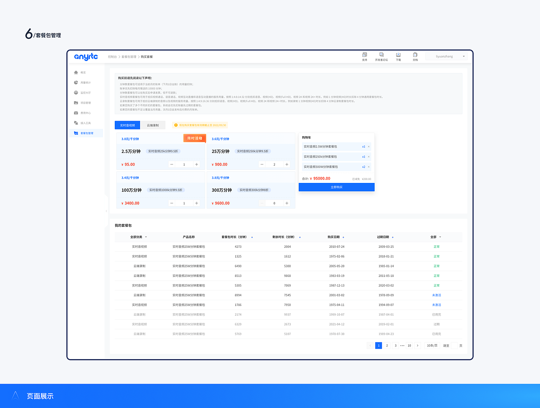Go to page 2 of the table

point(387,346)
